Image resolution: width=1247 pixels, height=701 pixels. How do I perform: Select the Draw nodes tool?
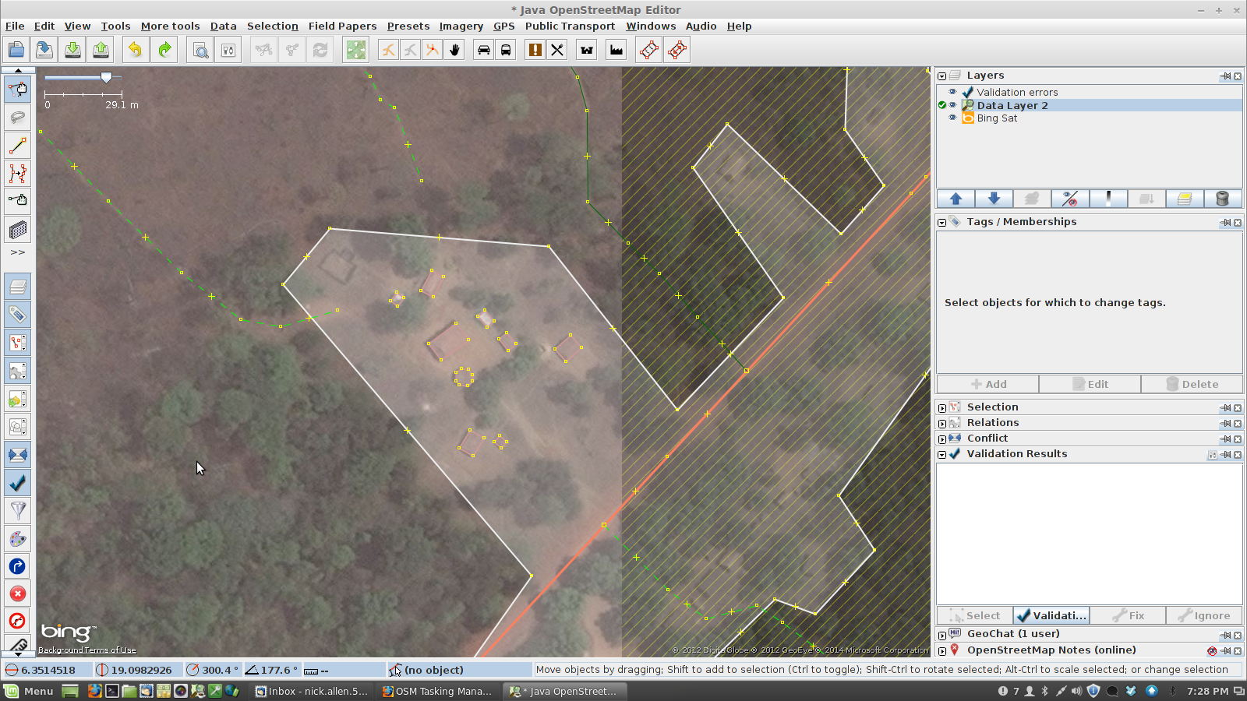(17, 146)
